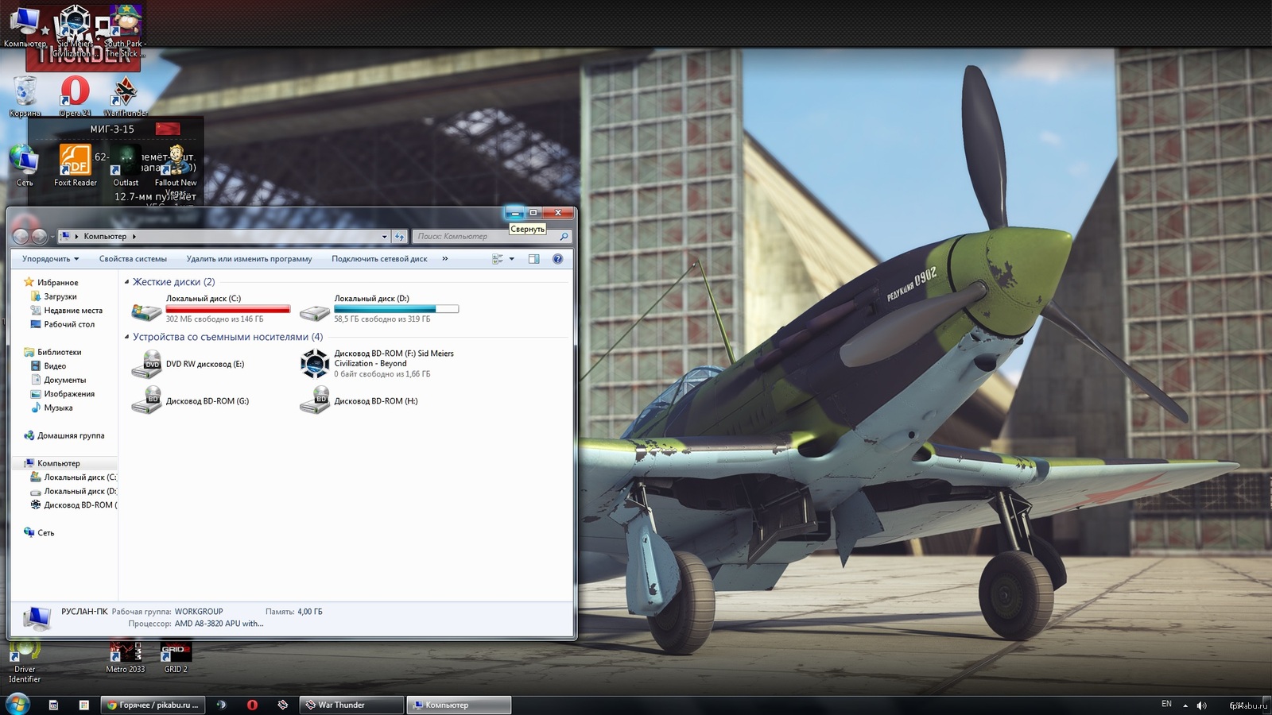Select BD-ROM (F:) Sid Meiers Civilization drive
The image size is (1272, 715).
(315, 364)
